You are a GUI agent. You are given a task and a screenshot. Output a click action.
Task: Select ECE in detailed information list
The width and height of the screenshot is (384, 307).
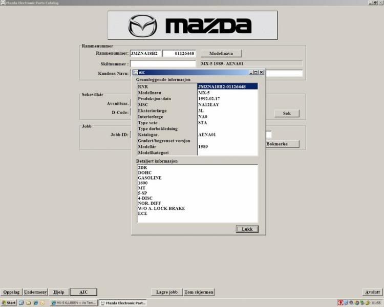(142, 214)
